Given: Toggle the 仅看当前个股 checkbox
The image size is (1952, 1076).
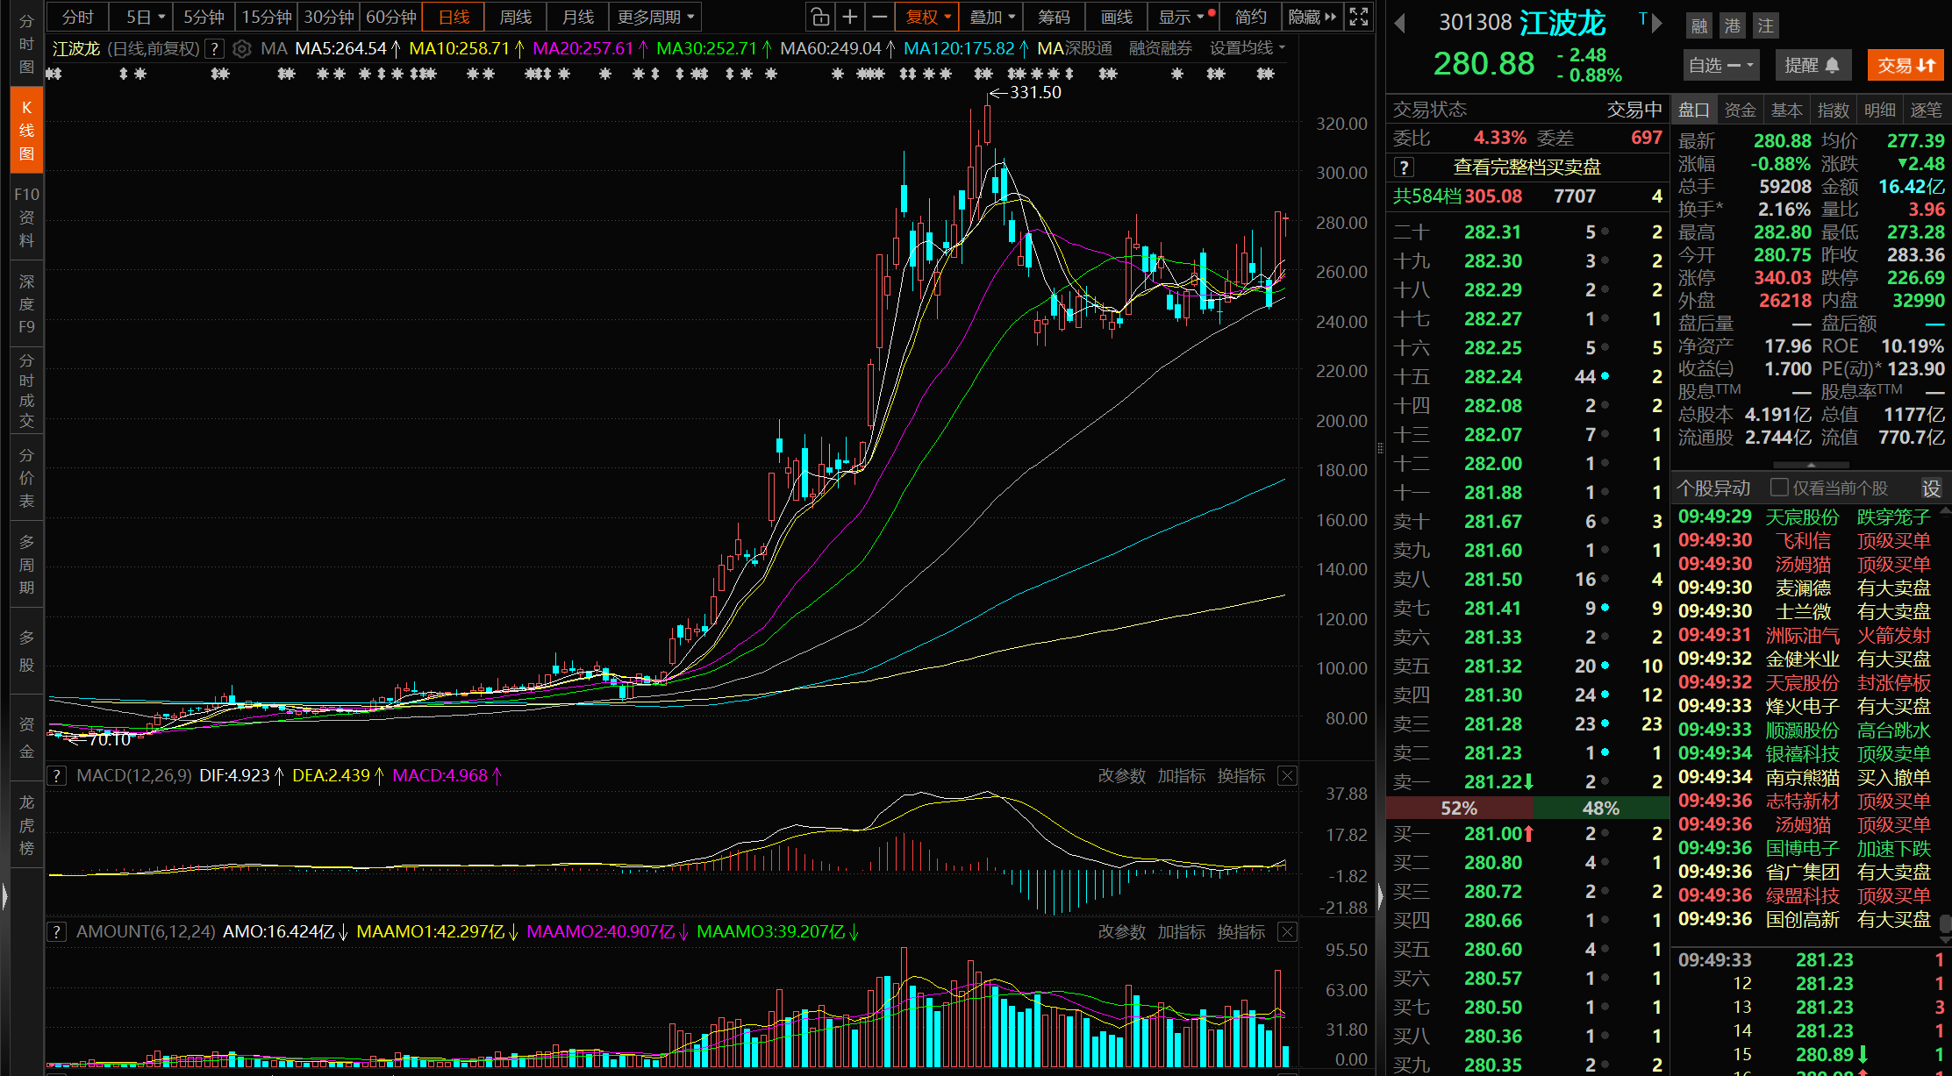Looking at the screenshot, I should click(x=1779, y=488).
